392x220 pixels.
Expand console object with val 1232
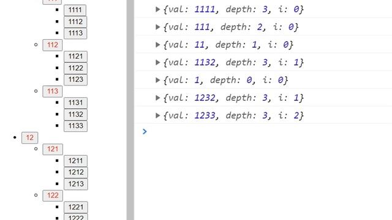click(158, 98)
